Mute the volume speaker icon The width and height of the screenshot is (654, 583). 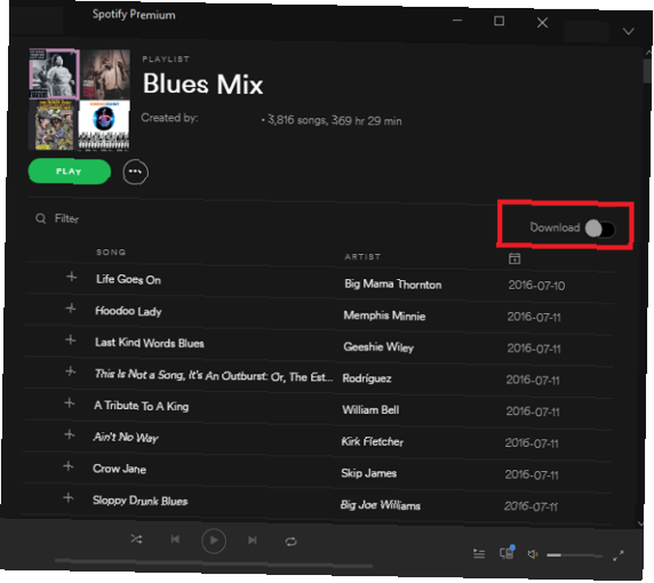click(x=532, y=554)
